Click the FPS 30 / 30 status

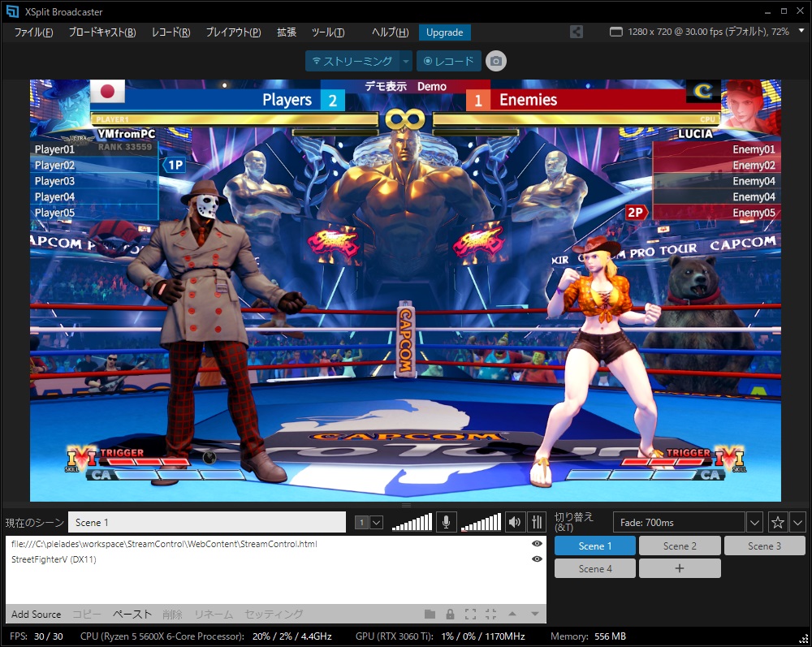tap(37, 636)
